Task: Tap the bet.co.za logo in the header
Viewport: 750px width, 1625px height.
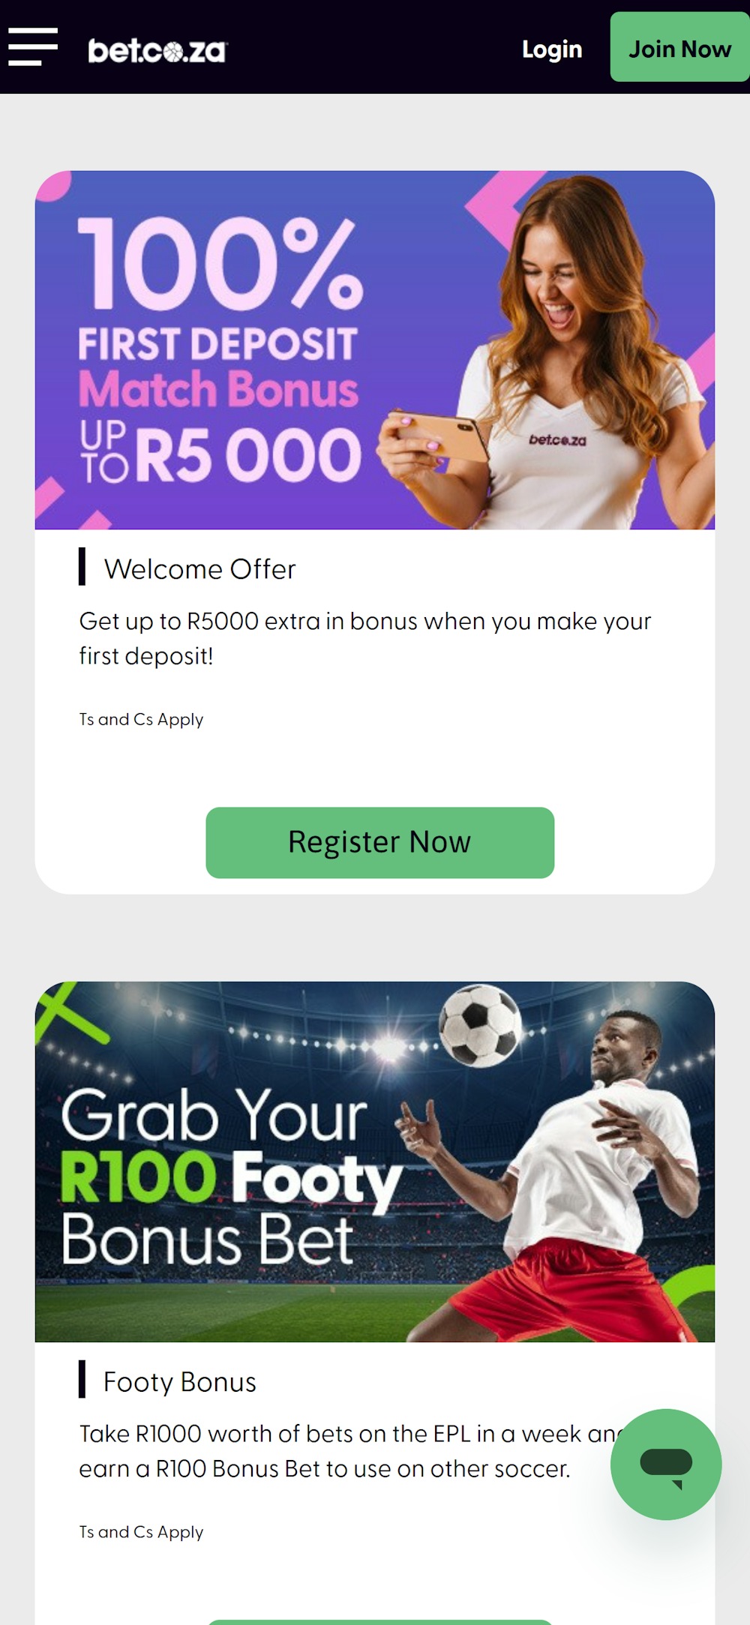Action: (156, 49)
